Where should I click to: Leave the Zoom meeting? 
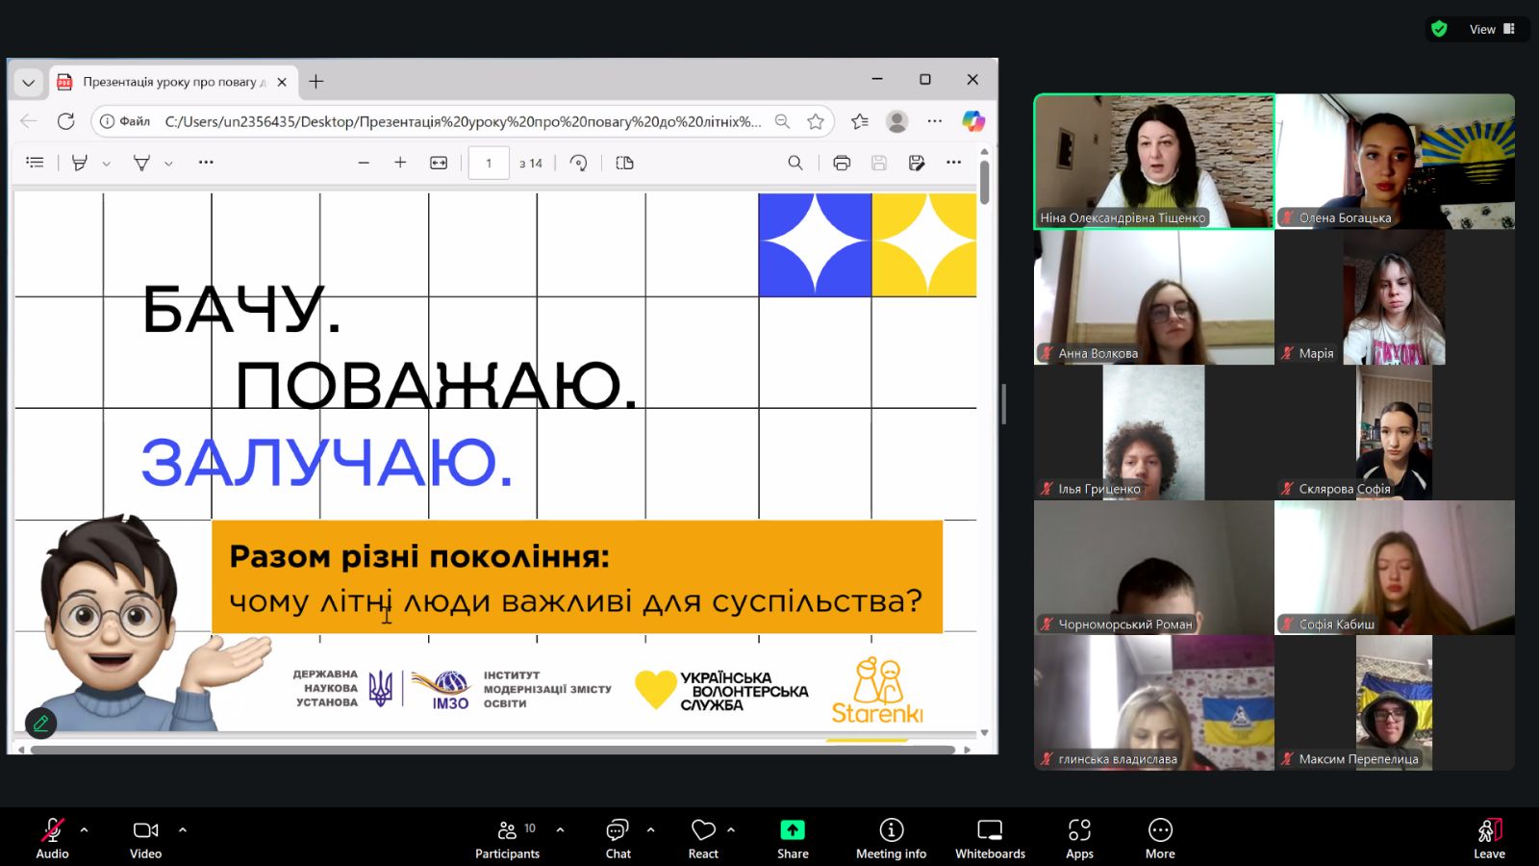(x=1489, y=837)
